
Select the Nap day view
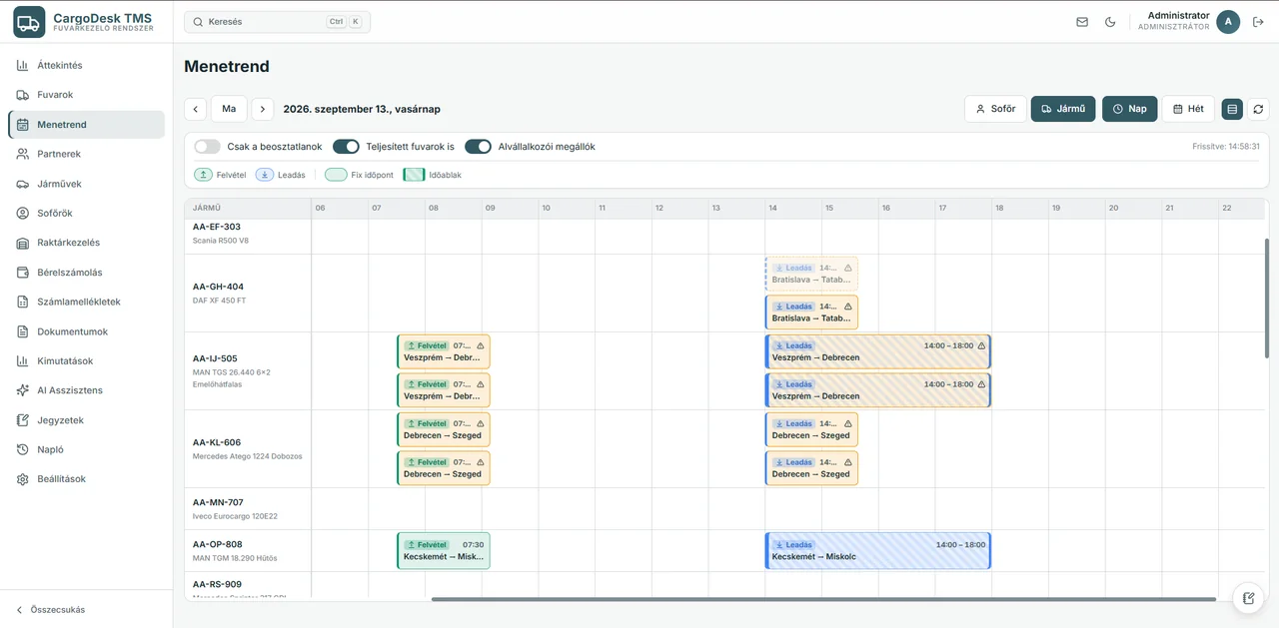coord(1129,109)
